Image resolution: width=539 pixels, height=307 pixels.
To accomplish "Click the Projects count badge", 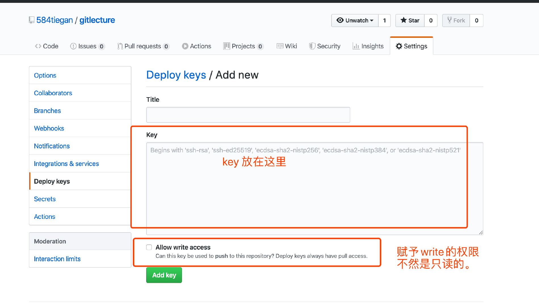I will [260, 46].
